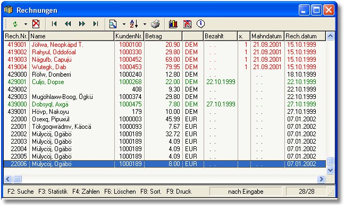
Task: Click vertical scrollbar up arrow
Action: tap(330, 36)
